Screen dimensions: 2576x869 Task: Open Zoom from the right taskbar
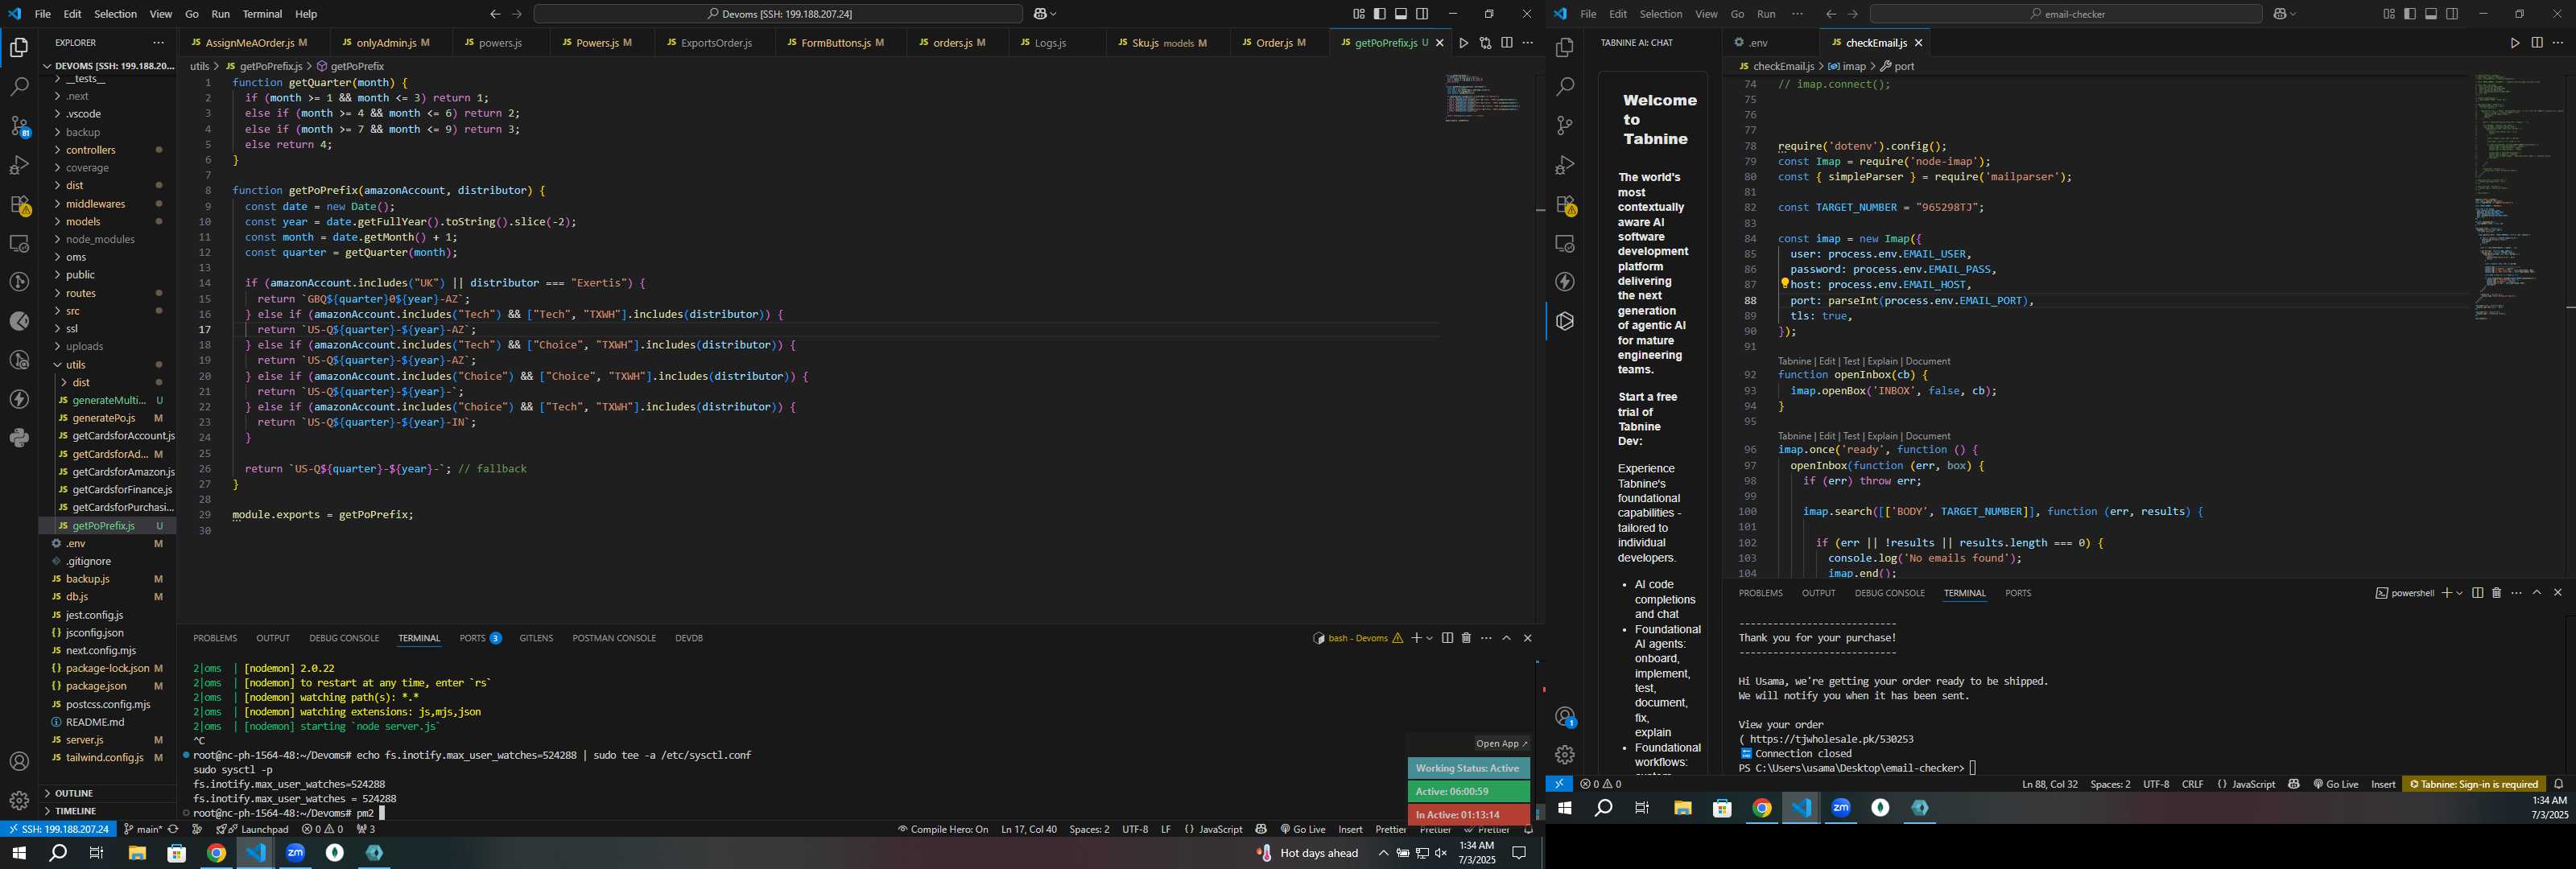1841,808
